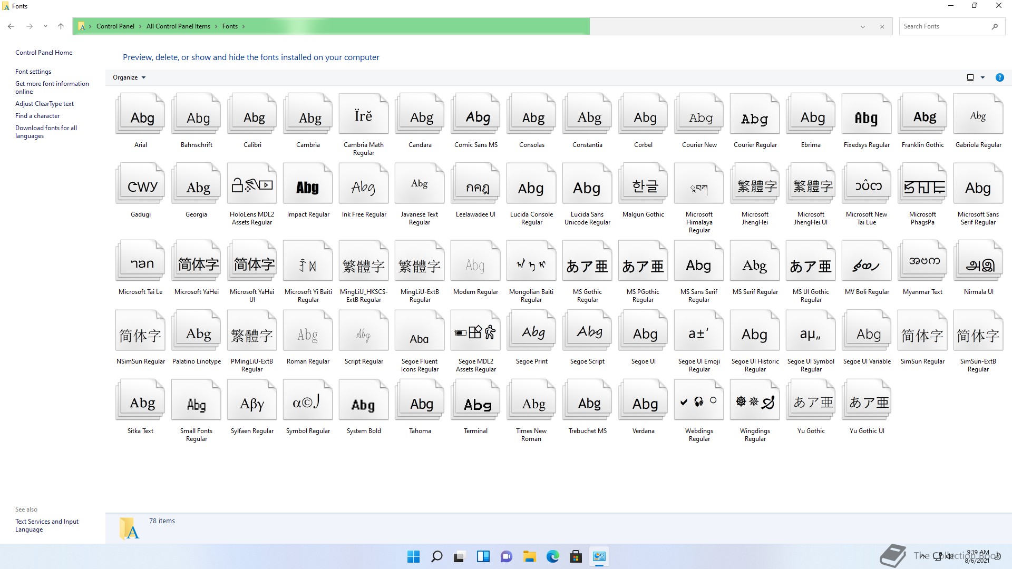This screenshot has height=569, width=1012.
Task: Select the Cambria Math Regular font icon
Action: click(364, 114)
